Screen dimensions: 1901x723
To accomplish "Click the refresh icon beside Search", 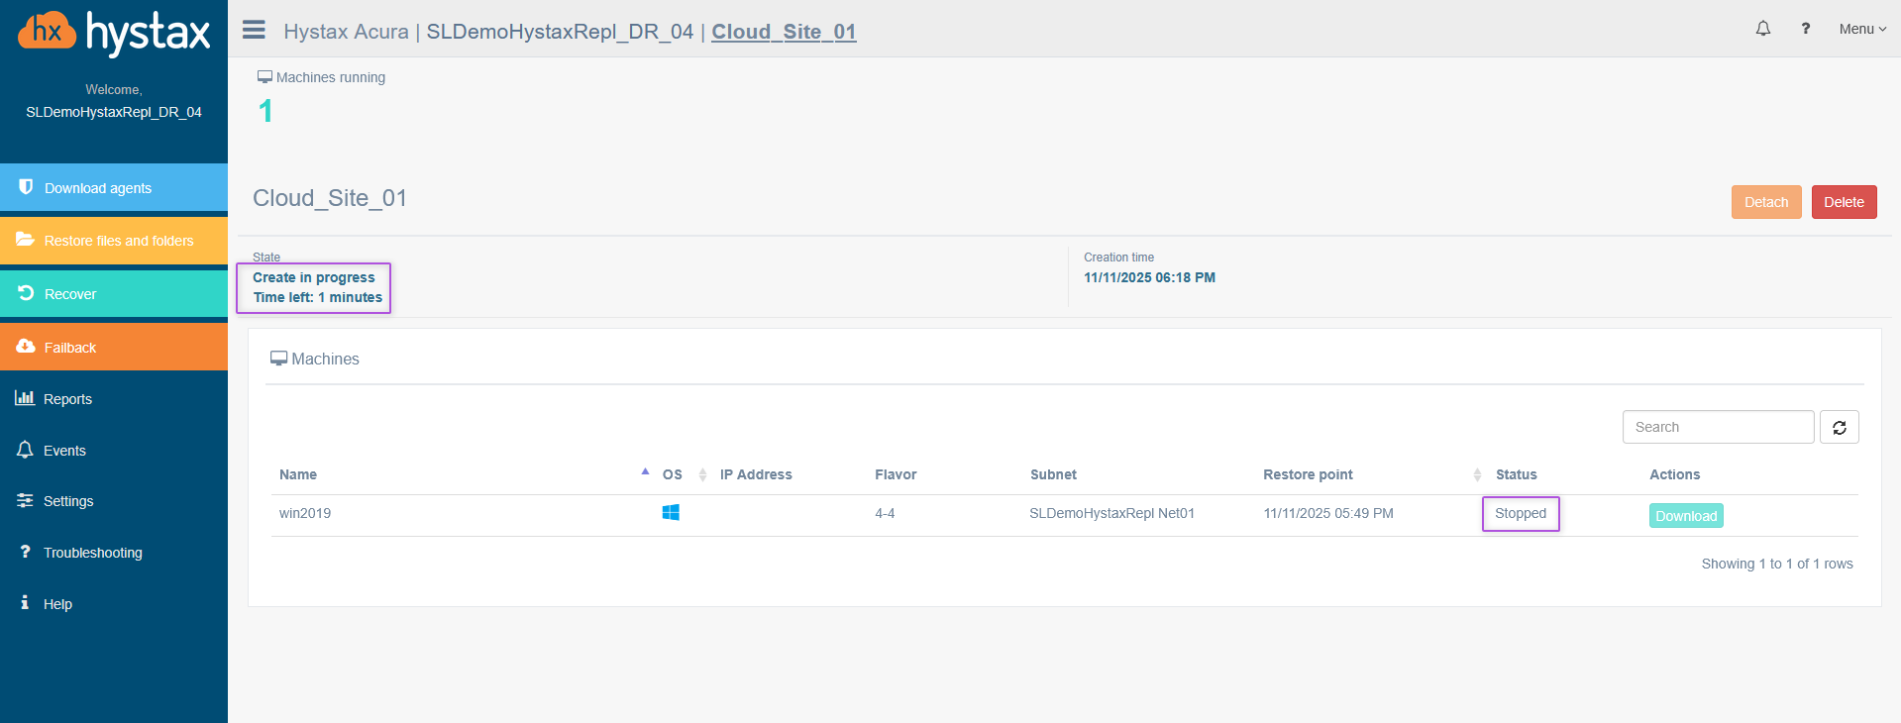I will point(1839,427).
